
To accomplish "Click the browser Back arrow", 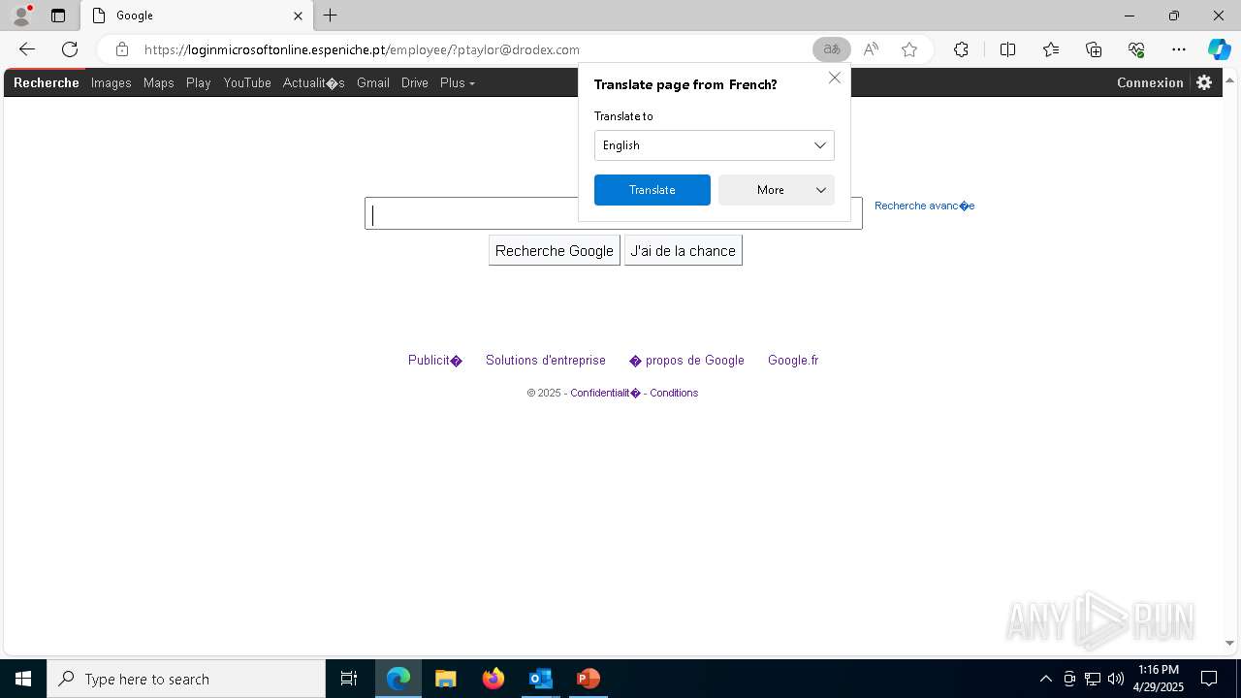I will point(27,49).
